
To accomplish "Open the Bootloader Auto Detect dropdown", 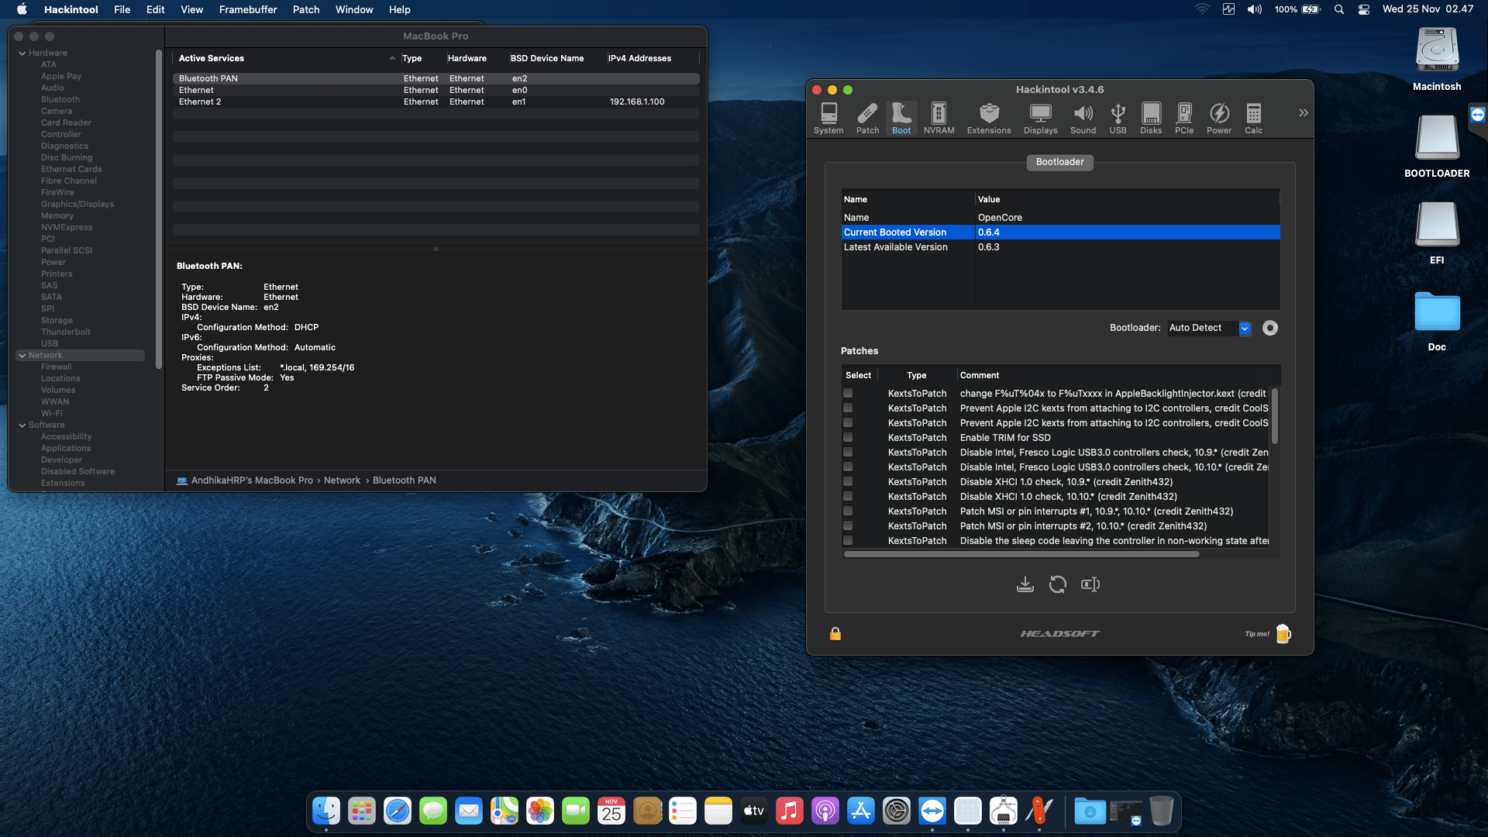I will [x=1244, y=328].
